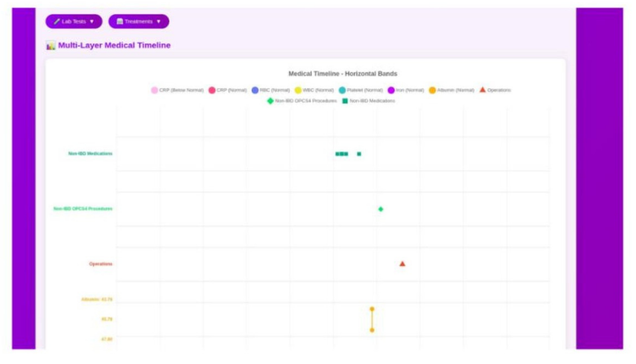Image resolution: width=636 pixels, height=364 pixels.
Task: Click the lower Albumin data point
Action: [x=372, y=330]
